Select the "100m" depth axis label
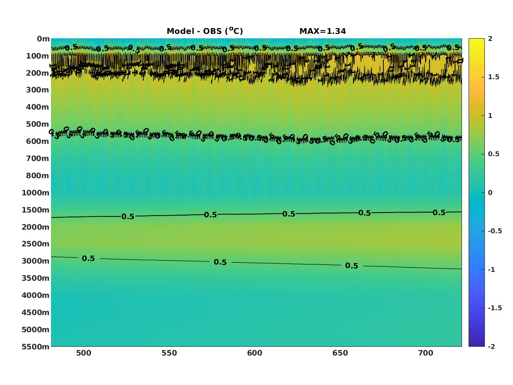 click(38, 56)
